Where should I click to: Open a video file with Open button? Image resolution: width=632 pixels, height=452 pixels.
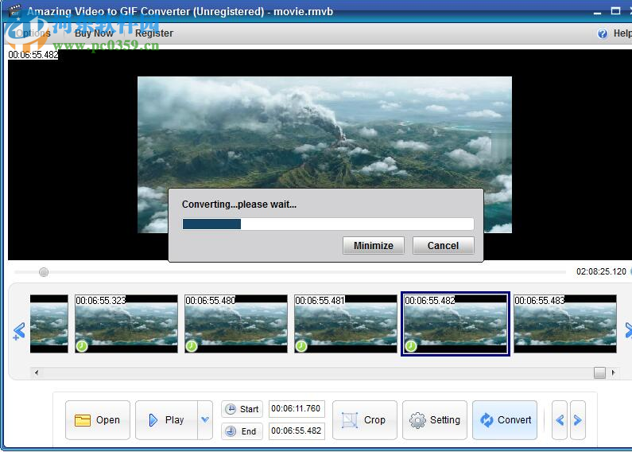[98, 419]
